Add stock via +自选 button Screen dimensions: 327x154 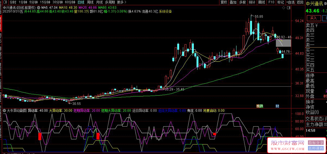(x=290, y=2)
